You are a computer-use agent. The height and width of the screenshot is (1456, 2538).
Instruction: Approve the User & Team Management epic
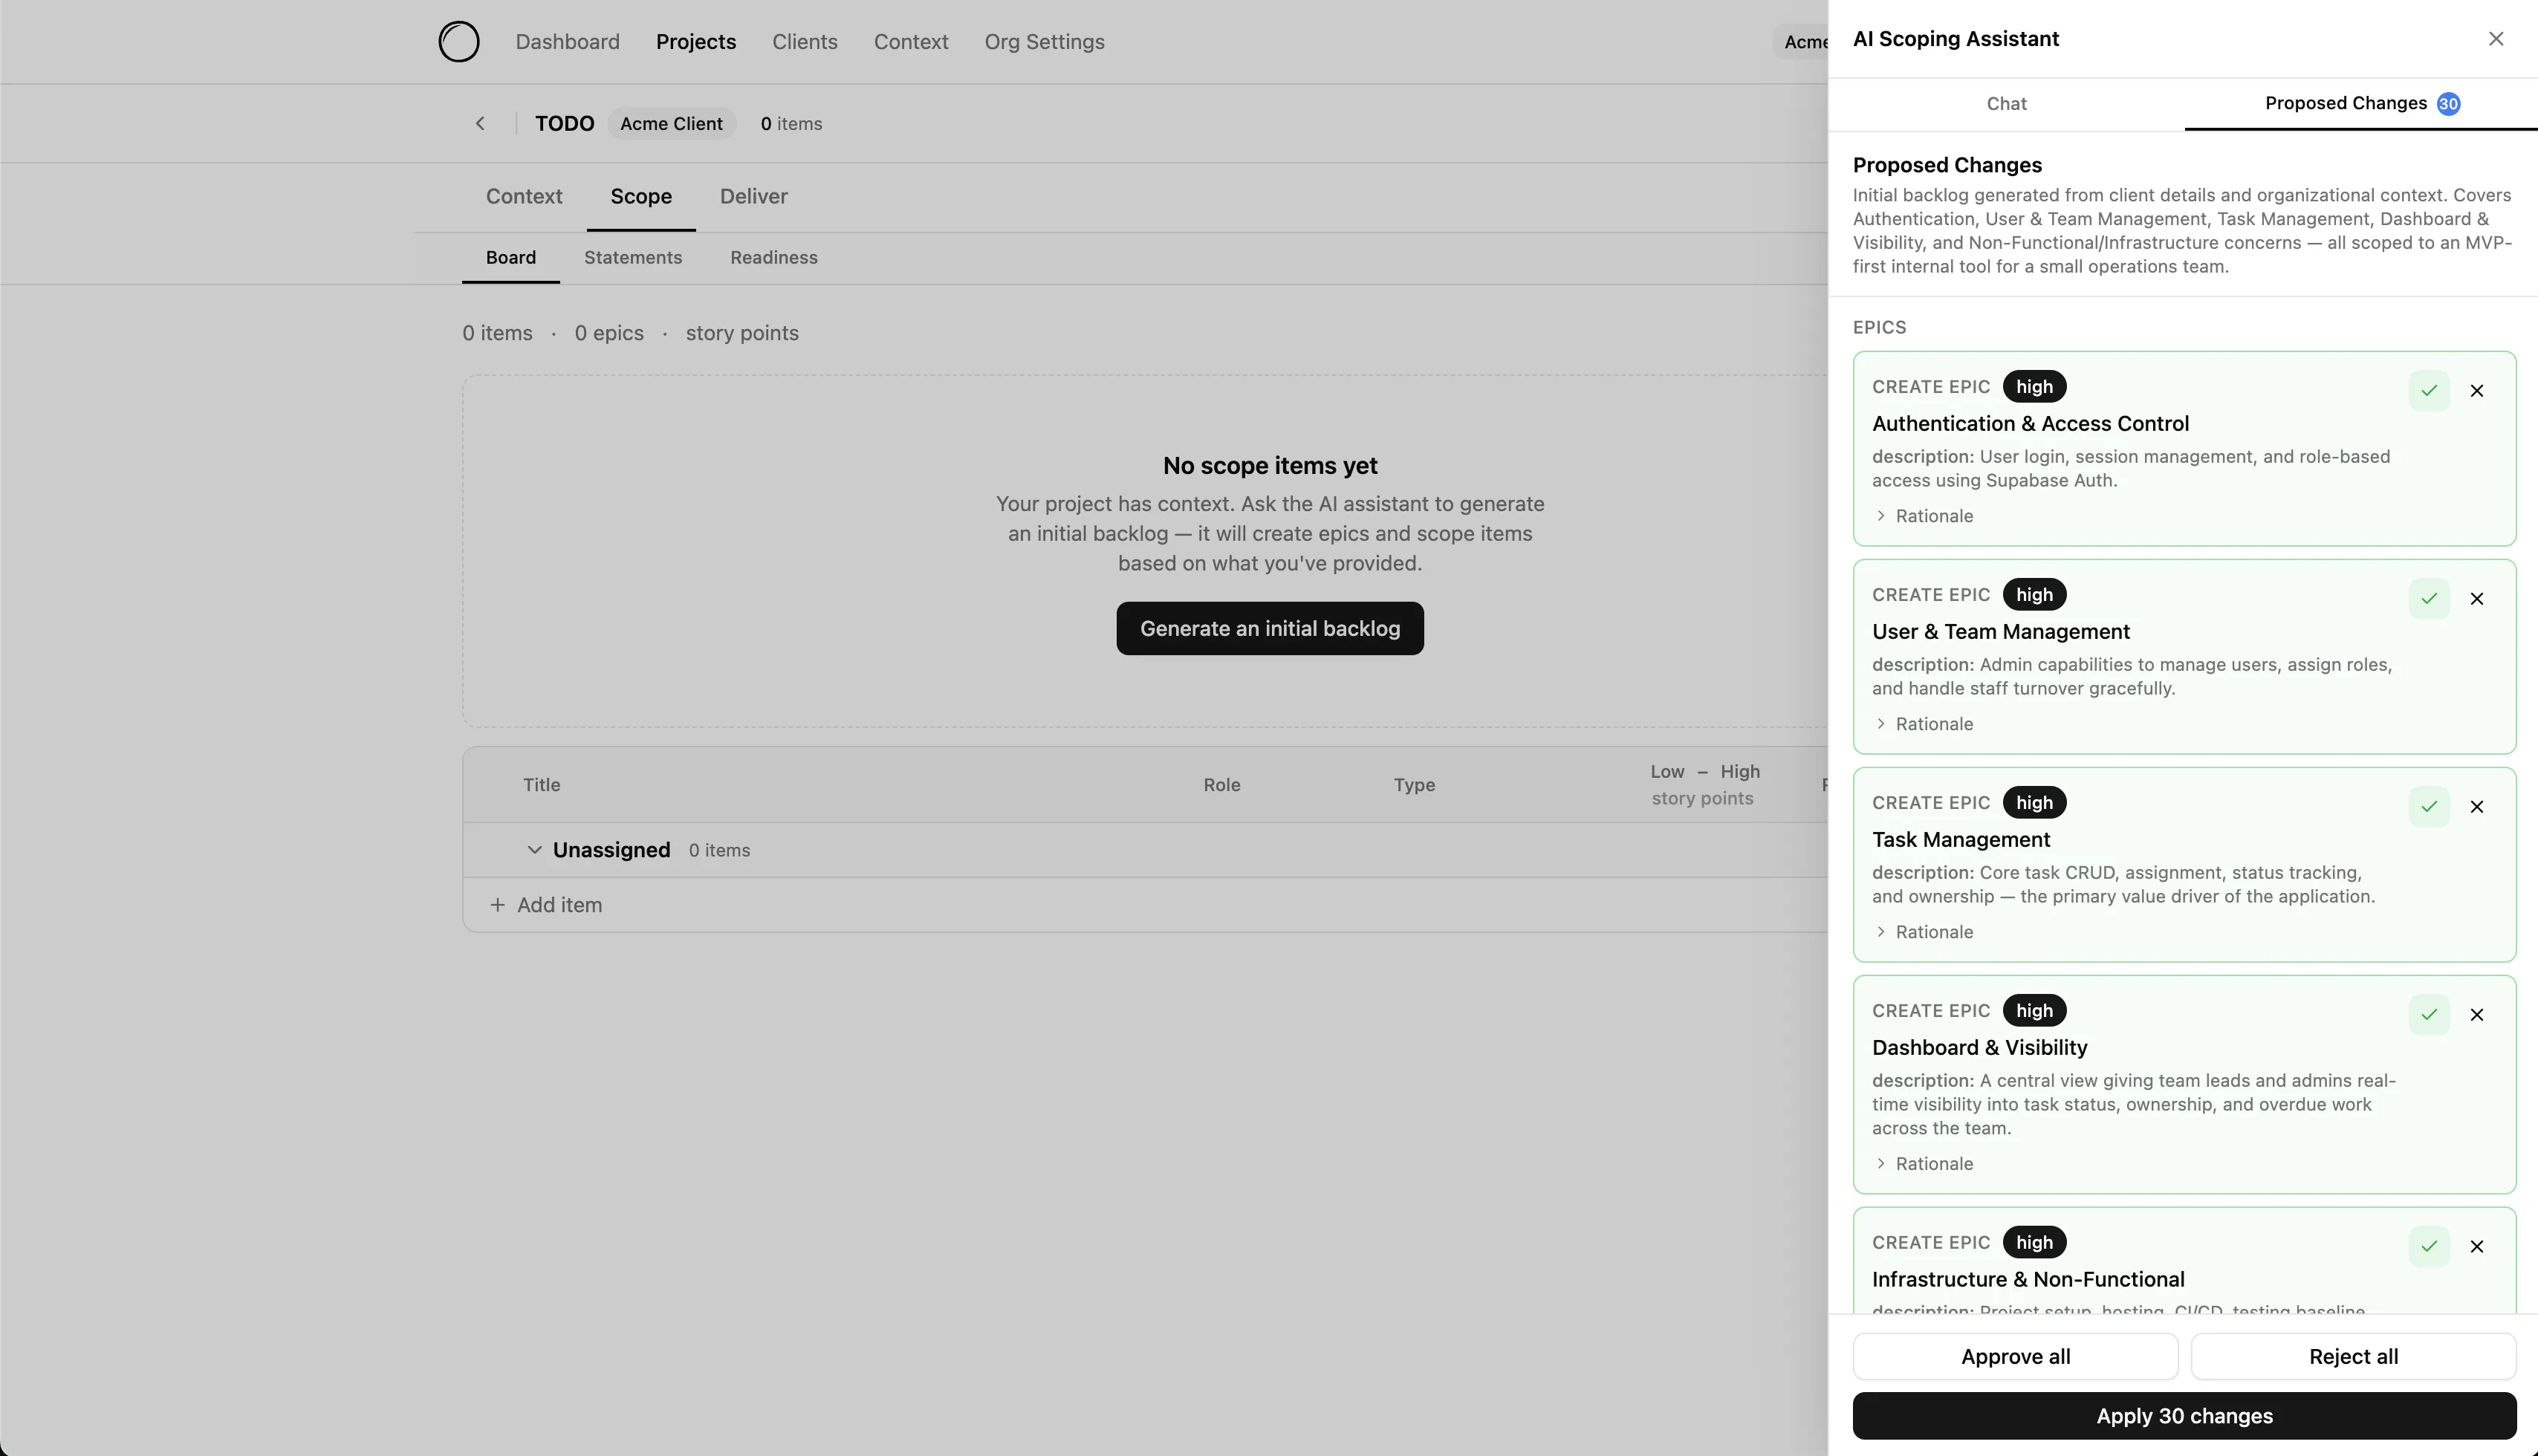[2428, 599]
